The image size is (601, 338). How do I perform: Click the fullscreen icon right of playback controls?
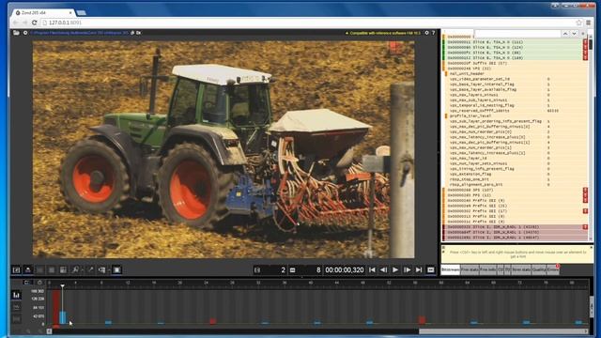(x=431, y=270)
